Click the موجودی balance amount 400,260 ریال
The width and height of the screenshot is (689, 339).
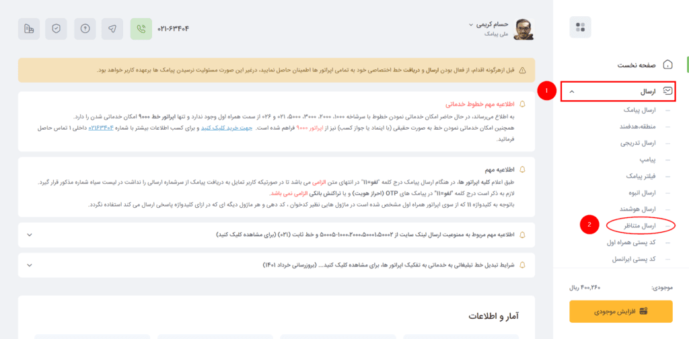coord(585,288)
